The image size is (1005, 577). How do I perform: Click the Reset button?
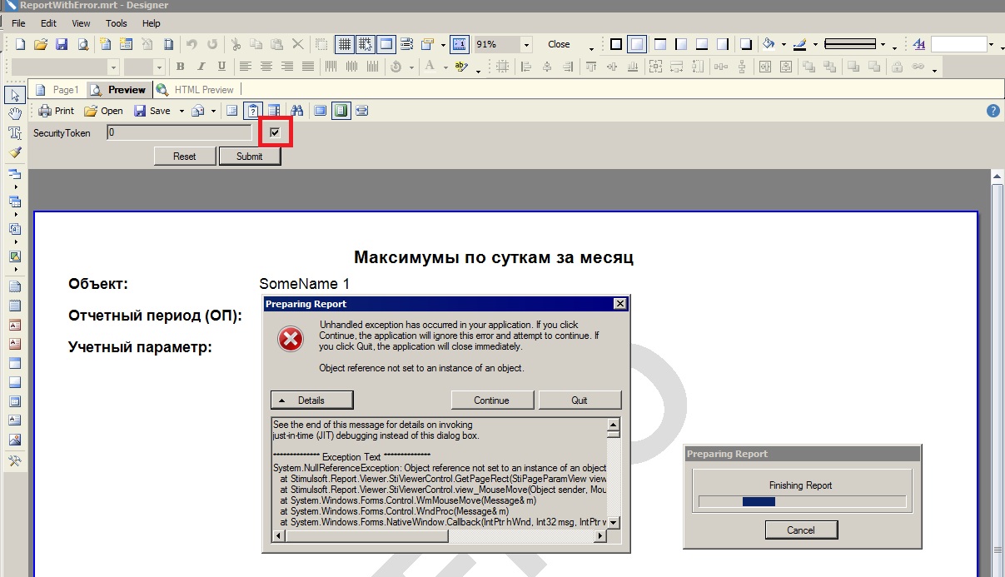[185, 157]
